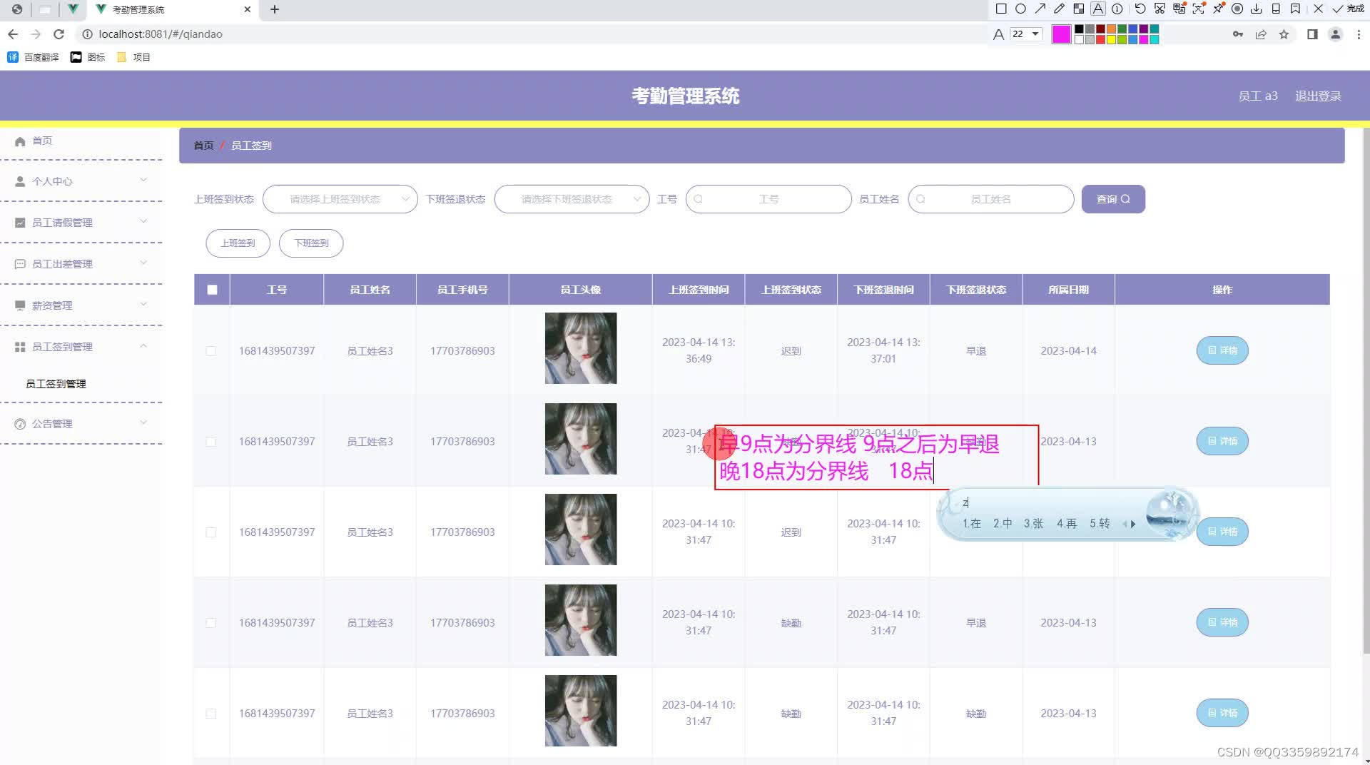Image resolution: width=1370 pixels, height=765 pixels.
Task: Save the screenshot with download icon
Action: [1257, 9]
